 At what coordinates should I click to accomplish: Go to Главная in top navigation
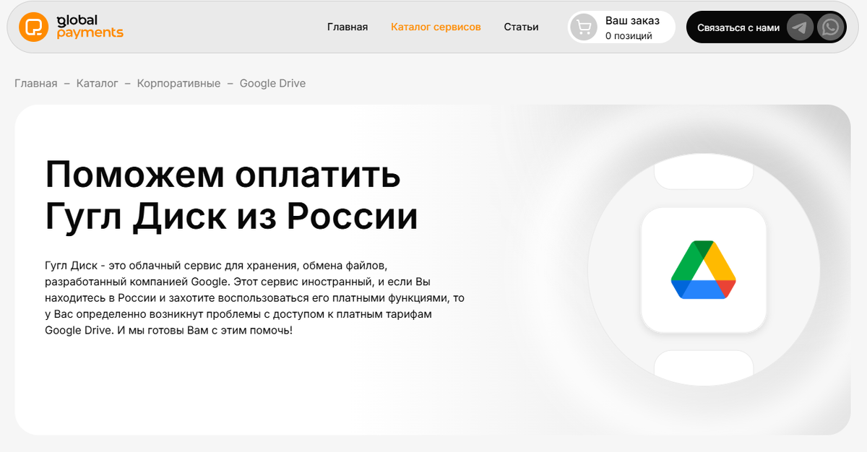[x=348, y=27]
